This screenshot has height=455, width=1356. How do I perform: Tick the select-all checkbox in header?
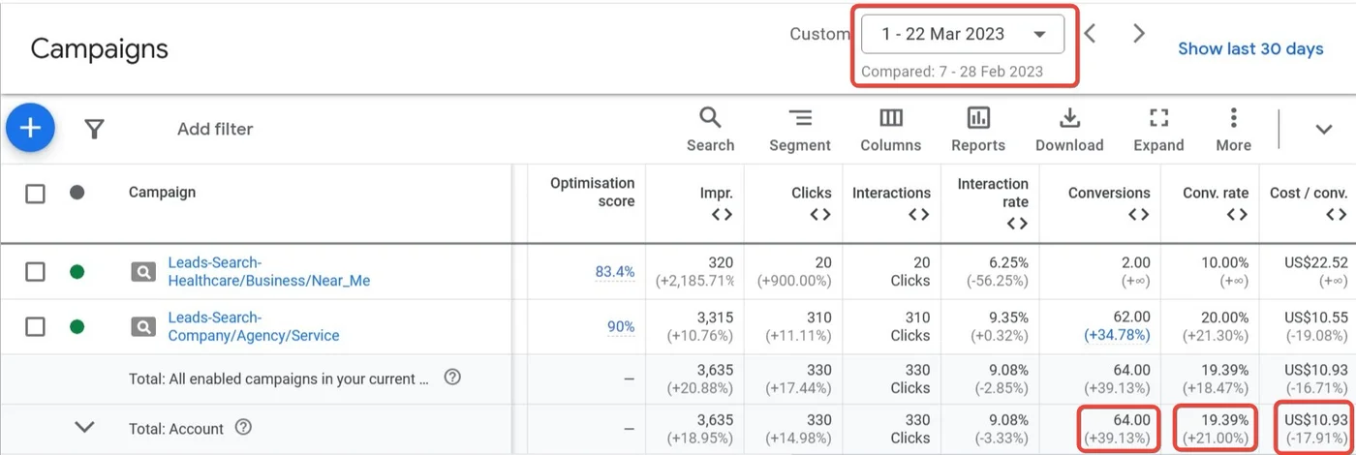(x=35, y=194)
